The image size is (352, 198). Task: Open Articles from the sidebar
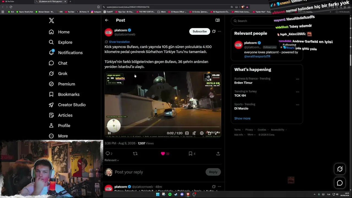pyautogui.click(x=61, y=115)
